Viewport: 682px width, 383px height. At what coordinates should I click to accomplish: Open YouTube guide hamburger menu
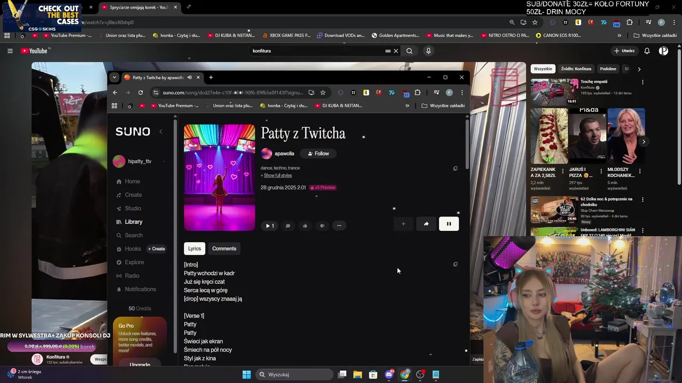click(10, 51)
